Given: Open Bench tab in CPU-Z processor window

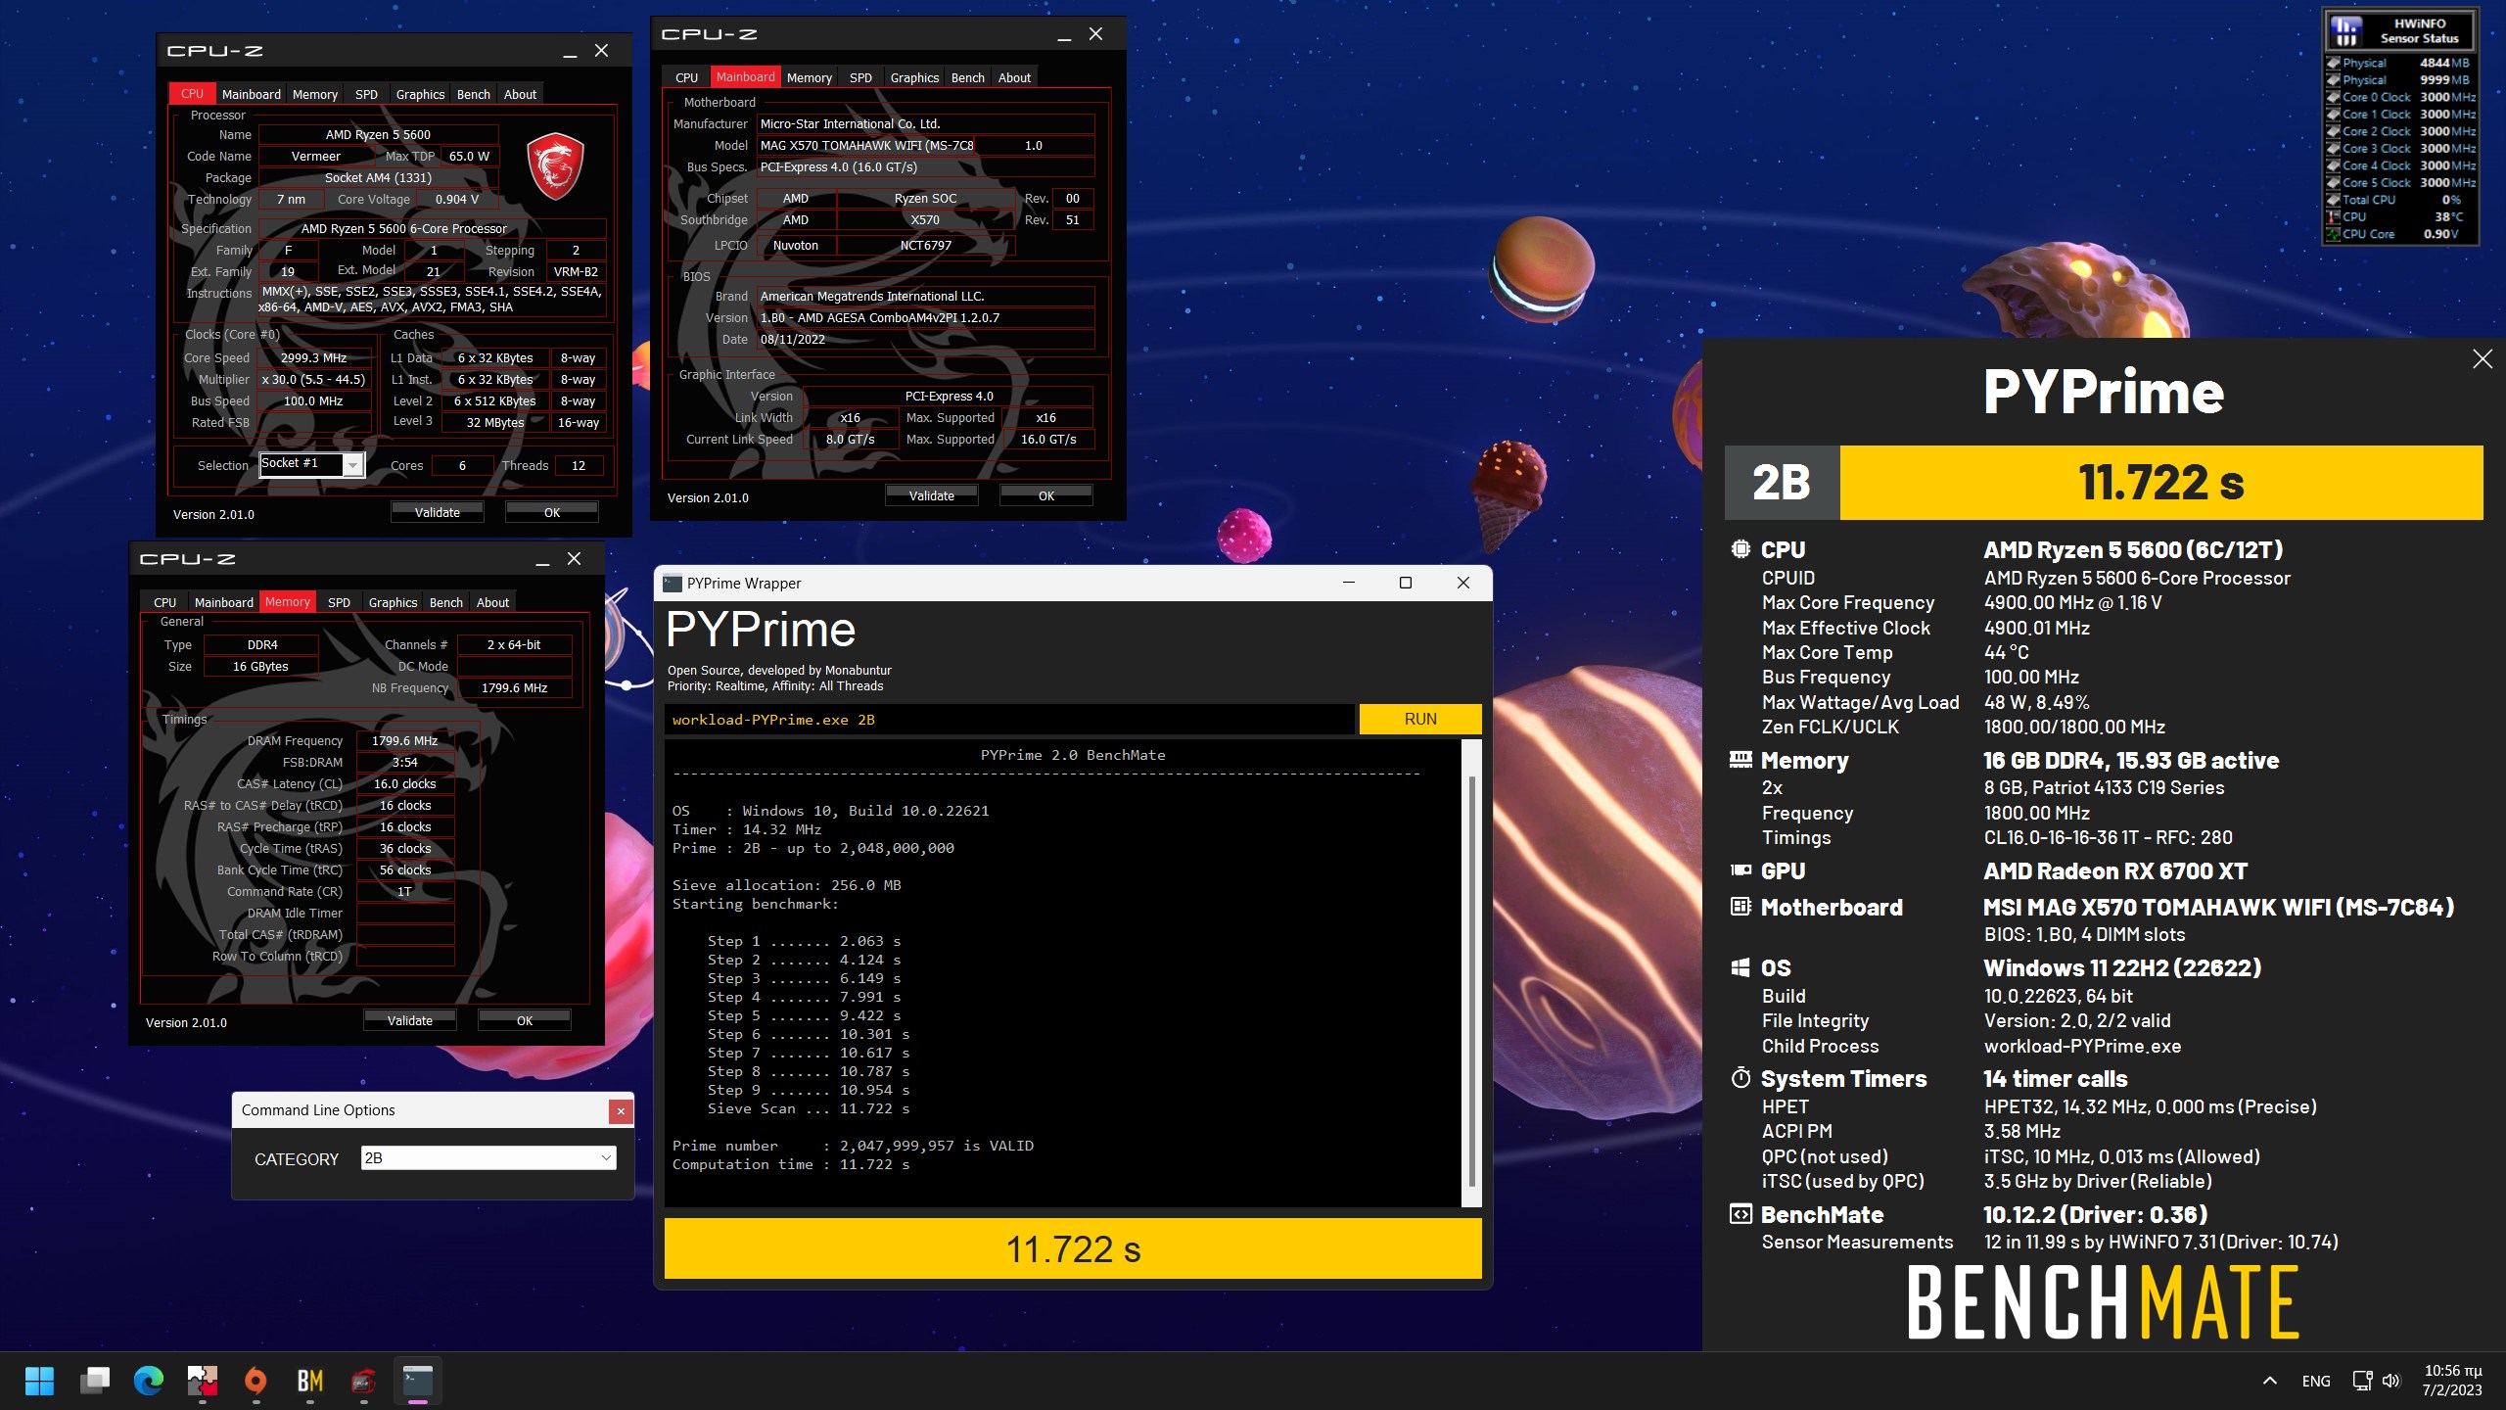Looking at the screenshot, I should [474, 94].
